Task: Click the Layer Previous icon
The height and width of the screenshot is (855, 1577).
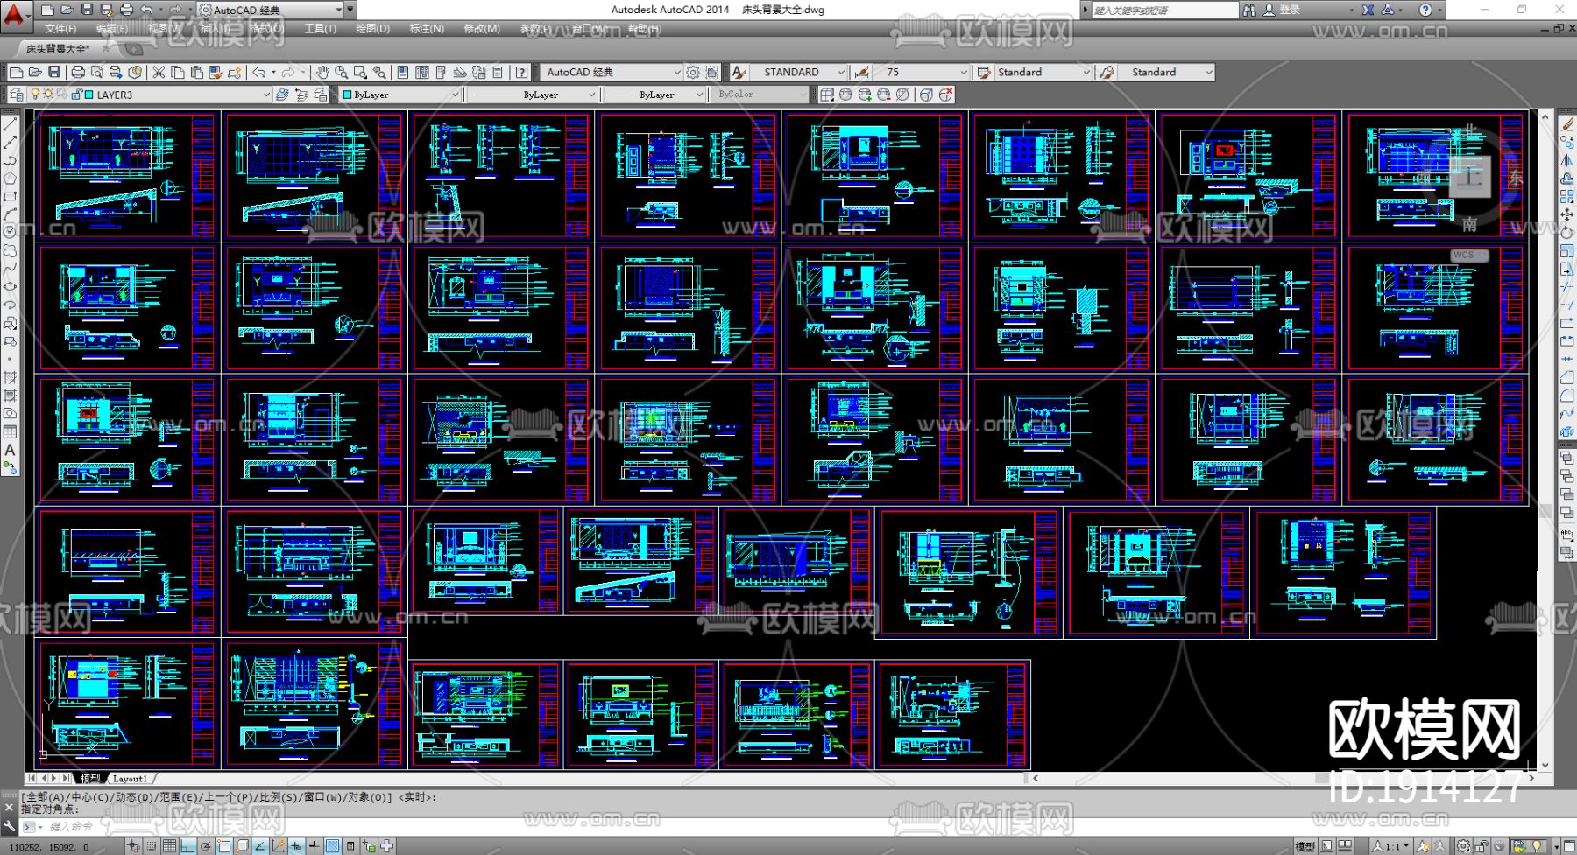Action: pos(301,95)
